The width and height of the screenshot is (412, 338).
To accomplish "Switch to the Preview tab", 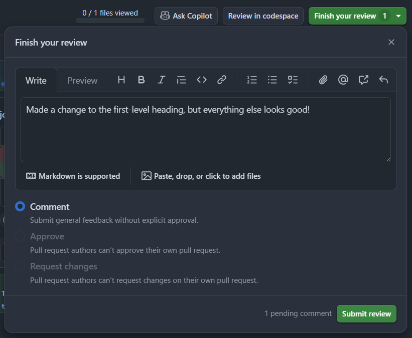I will pyautogui.click(x=82, y=81).
